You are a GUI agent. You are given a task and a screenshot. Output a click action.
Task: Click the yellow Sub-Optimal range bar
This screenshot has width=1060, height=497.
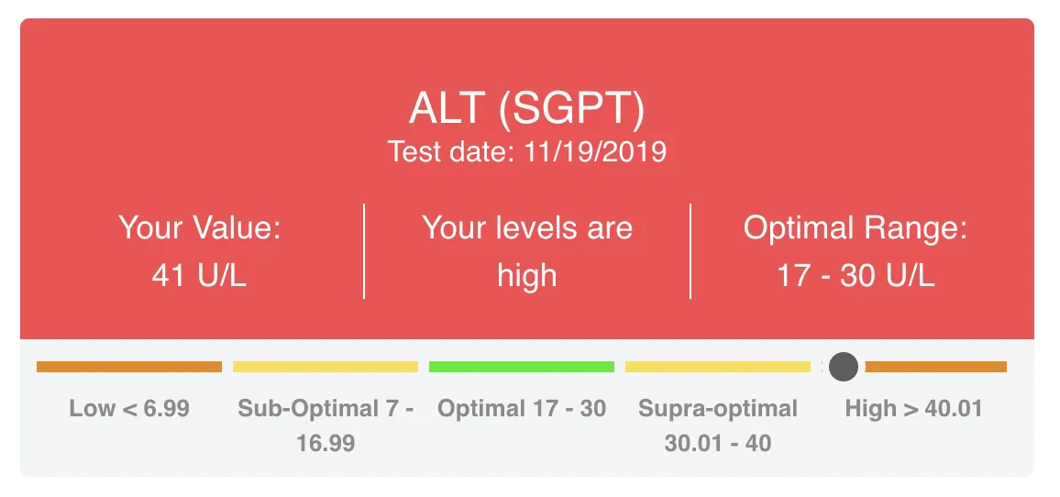click(x=326, y=367)
